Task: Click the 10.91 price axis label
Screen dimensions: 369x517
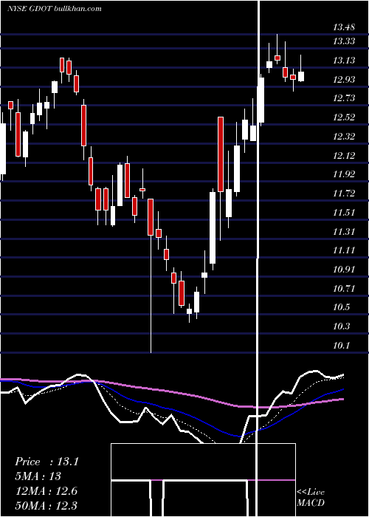Action: tap(344, 270)
